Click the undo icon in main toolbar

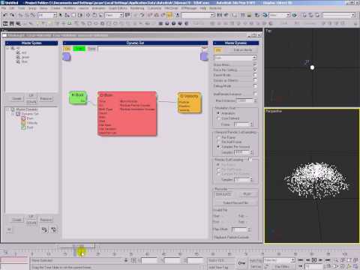(4, 15)
